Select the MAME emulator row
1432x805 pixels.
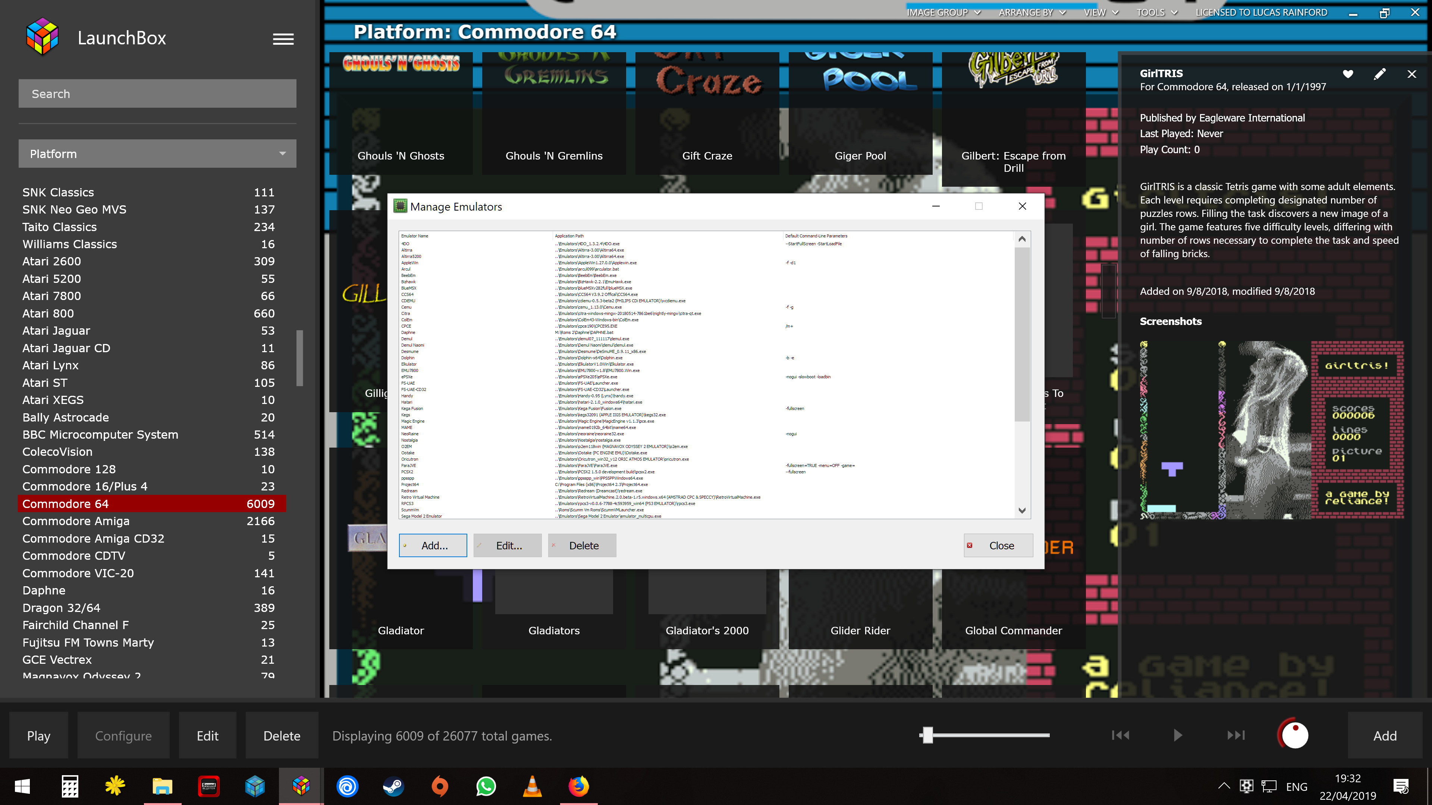coord(706,428)
